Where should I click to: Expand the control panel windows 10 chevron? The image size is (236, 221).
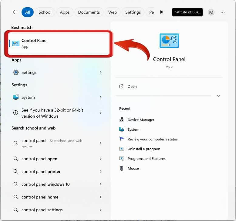100,184
